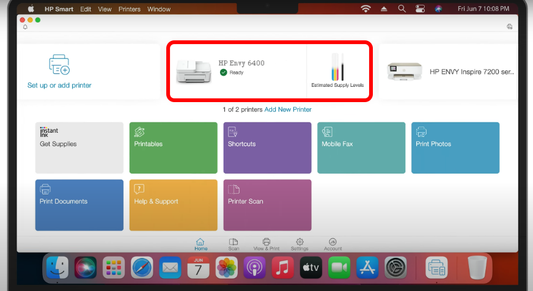
Task: Switch to the Settings tab
Action: (x=300, y=245)
